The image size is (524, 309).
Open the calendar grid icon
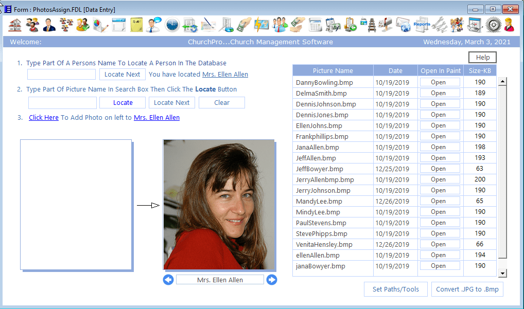tap(118, 25)
